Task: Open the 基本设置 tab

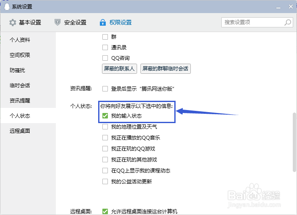Action: click(x=25, y=22)
